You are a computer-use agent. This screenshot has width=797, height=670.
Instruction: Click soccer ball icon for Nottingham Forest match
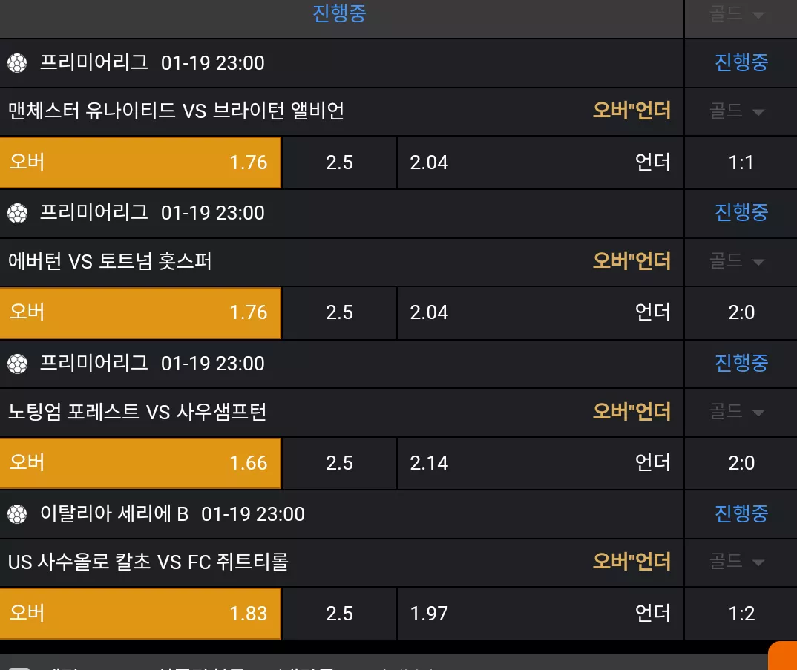[17, 364]
